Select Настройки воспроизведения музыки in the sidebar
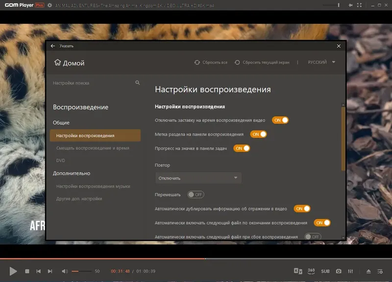 pos(93,186)
